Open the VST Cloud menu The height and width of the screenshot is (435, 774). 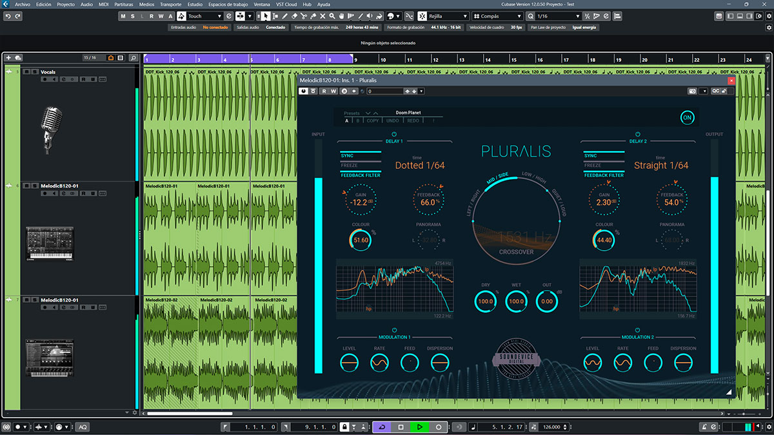tap(286, 4)
